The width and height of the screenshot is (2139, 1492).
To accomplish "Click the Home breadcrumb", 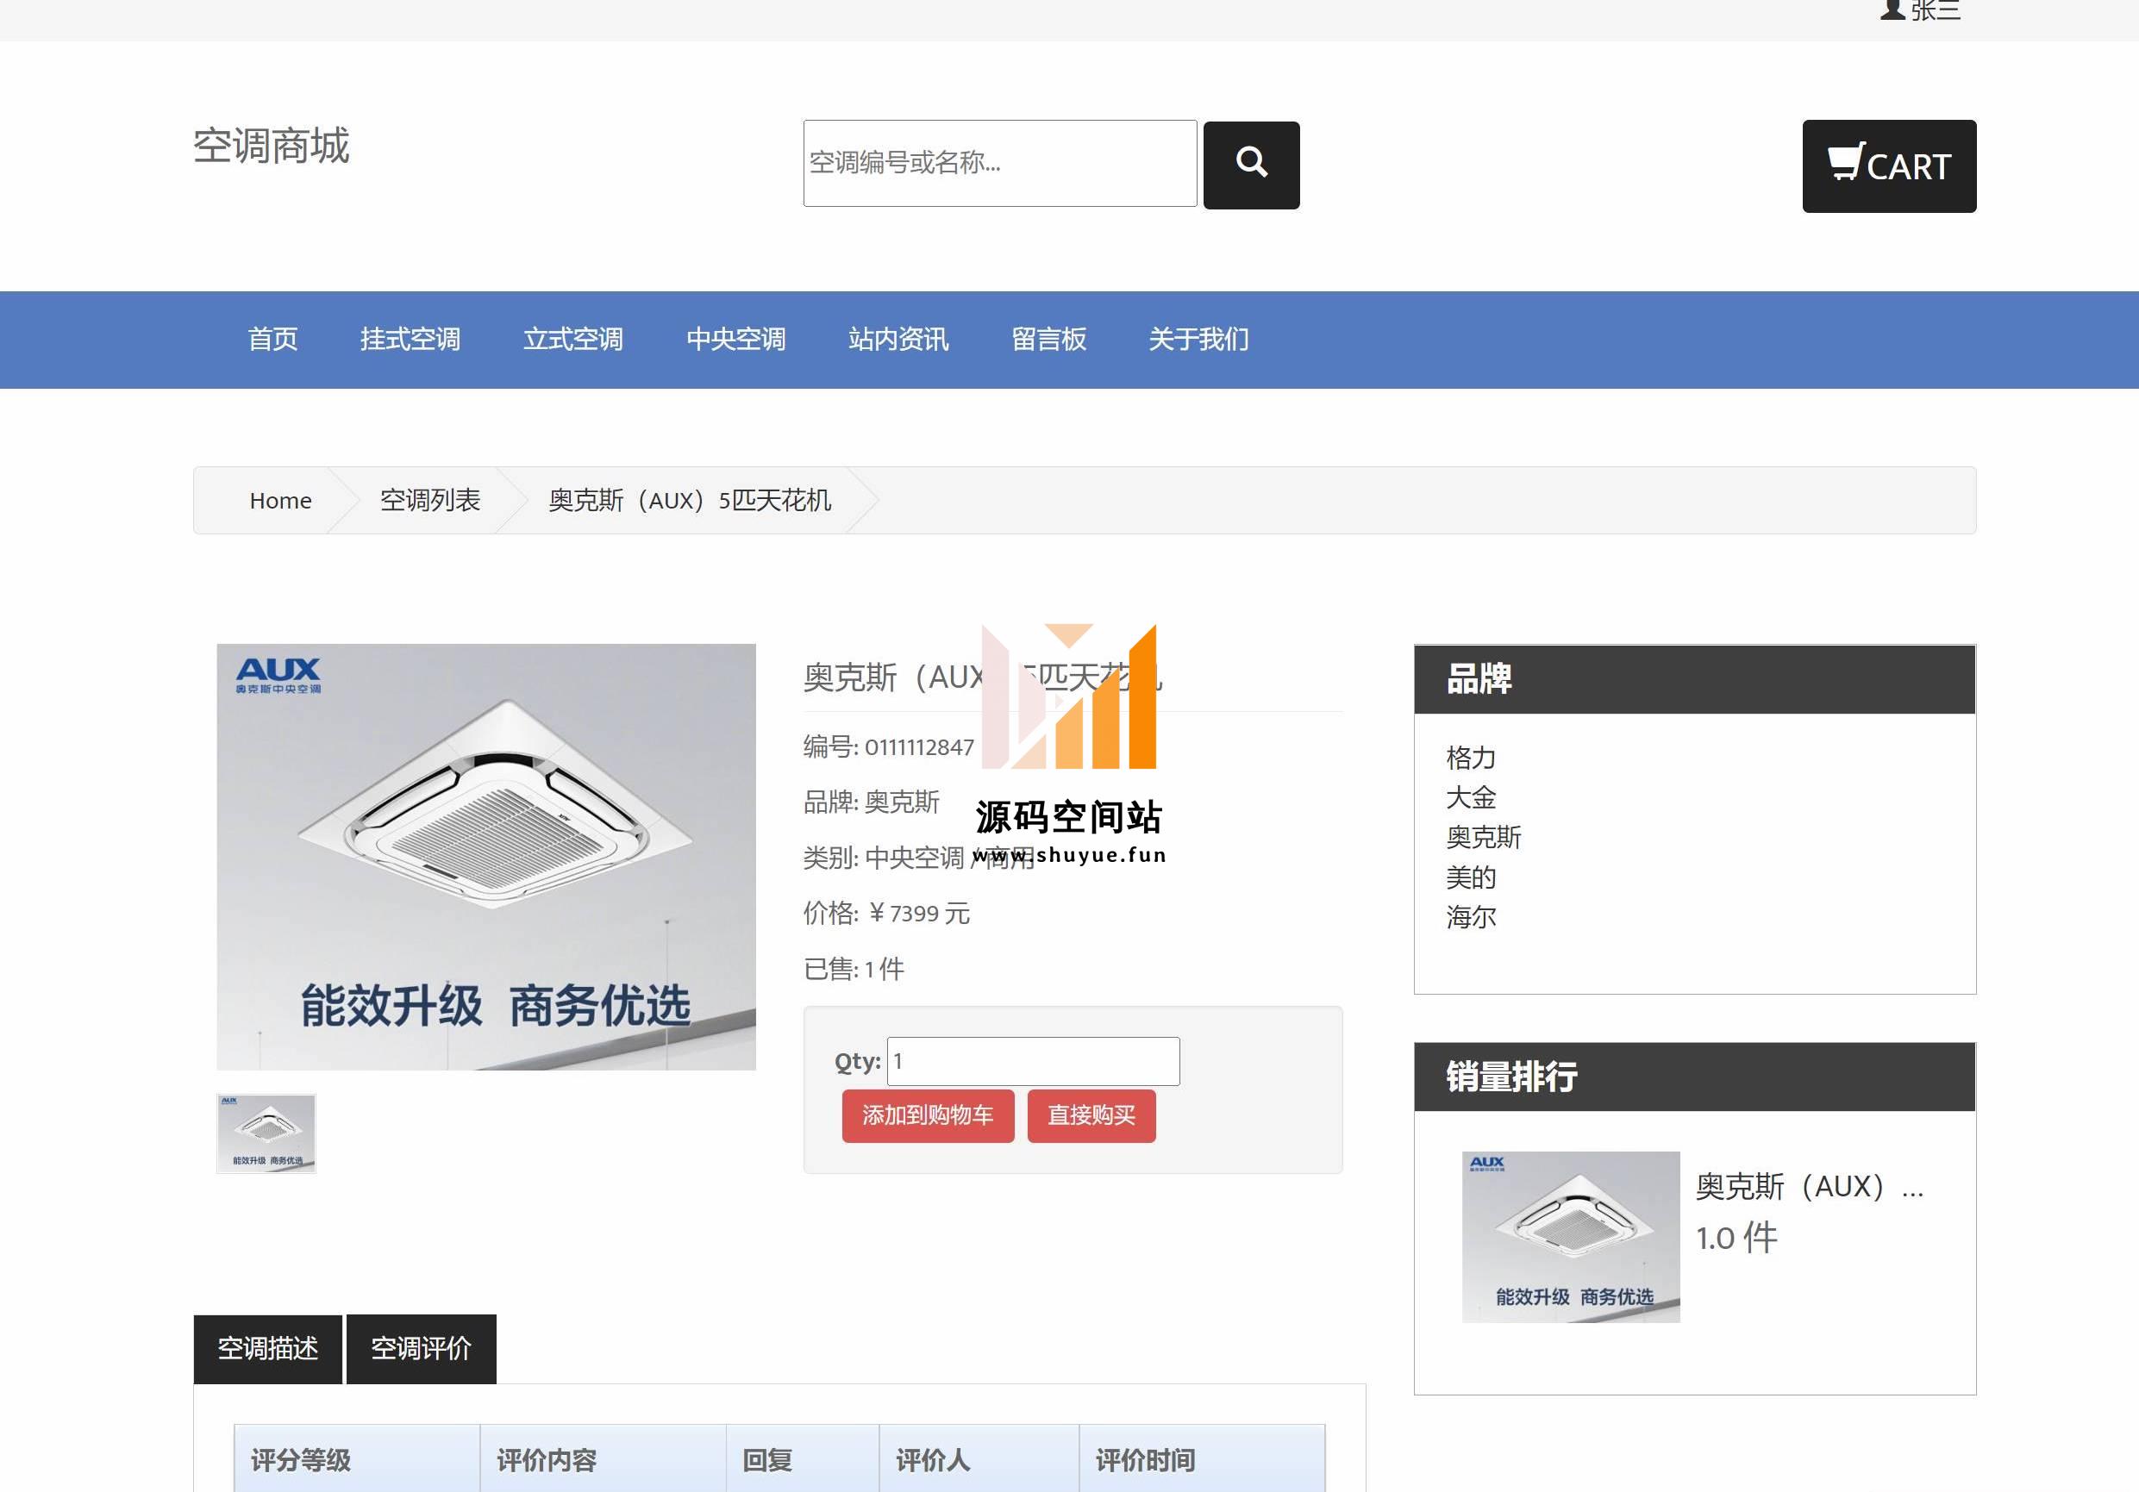I will coord(280,500).
